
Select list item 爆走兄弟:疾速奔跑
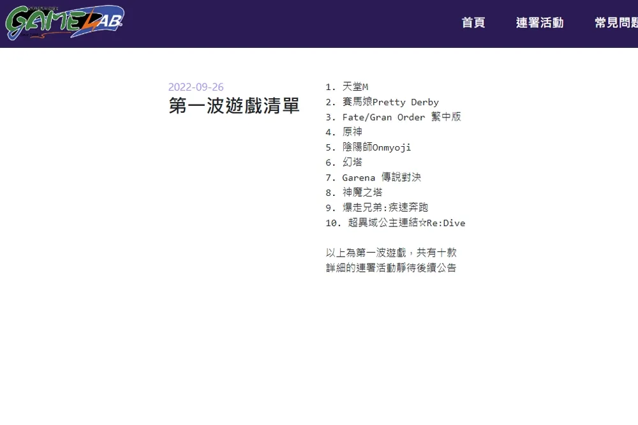385,207
